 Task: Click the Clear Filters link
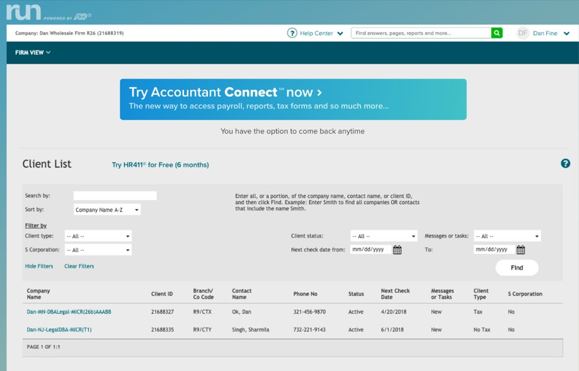point(79,266)
